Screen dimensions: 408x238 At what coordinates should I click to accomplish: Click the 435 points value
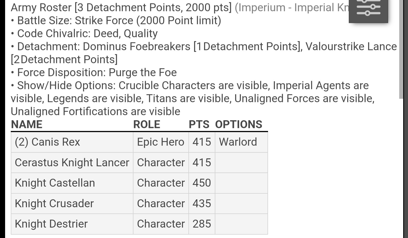pos(202,204)
